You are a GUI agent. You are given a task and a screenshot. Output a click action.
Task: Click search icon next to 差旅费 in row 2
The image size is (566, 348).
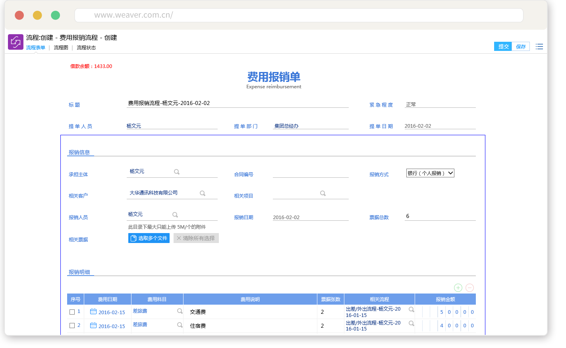[x=180, y=325]
